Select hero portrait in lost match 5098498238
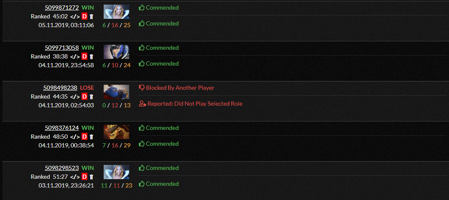 coord(116,92)
